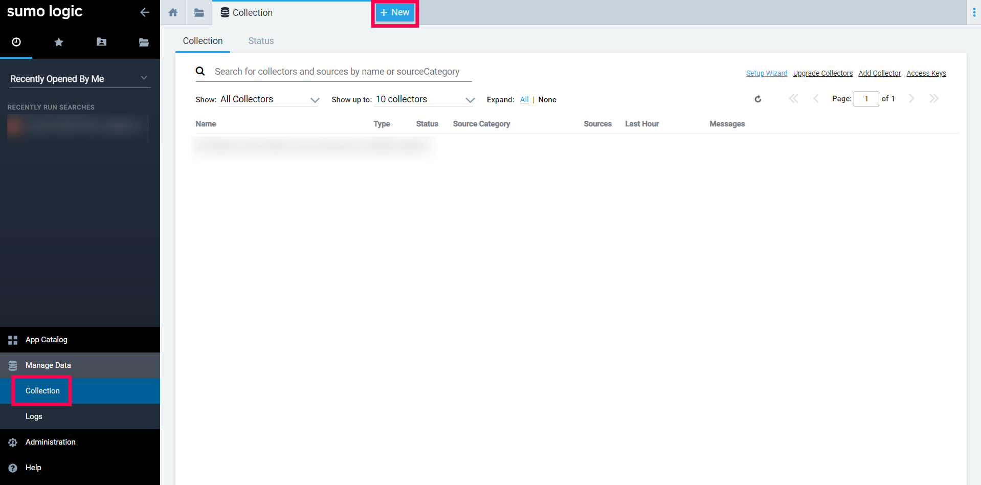
Task: Go to previous page of collectors
Action: (x=816, y=99)
